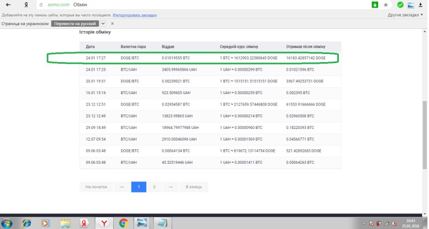Go to page 2 of exchange history
429x229 pixels.
coord(154,187)
